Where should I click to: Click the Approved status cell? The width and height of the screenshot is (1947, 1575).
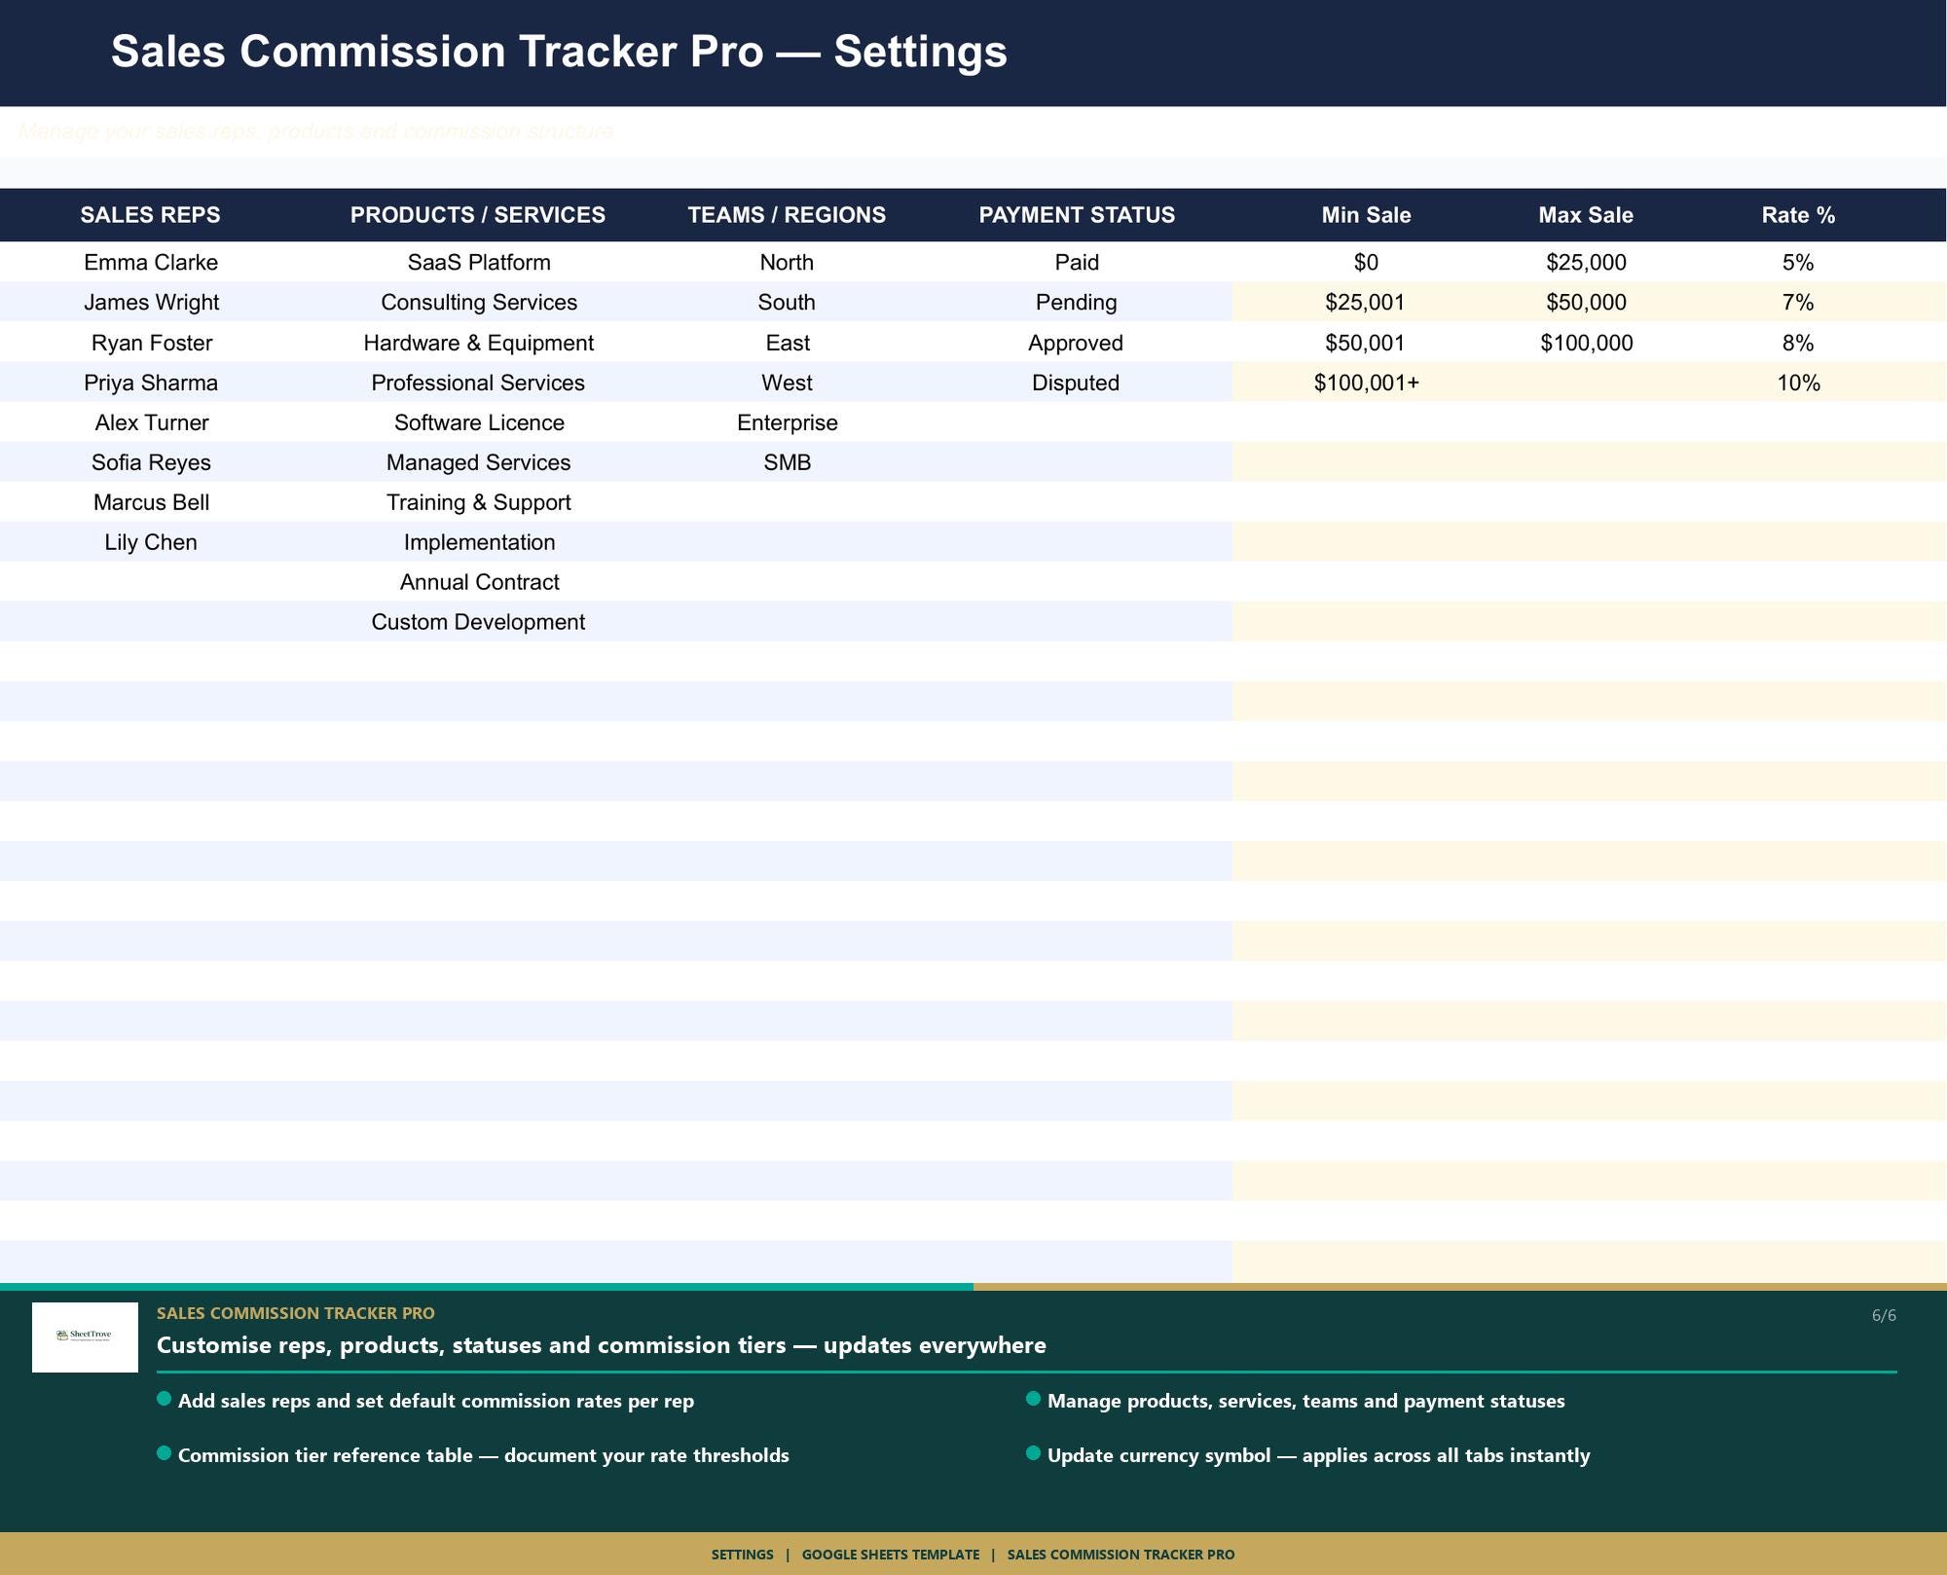coord(1076,343)
